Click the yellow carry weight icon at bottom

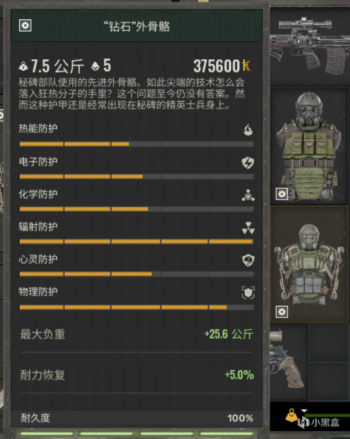pyautogui.click(x=291, y=415)
